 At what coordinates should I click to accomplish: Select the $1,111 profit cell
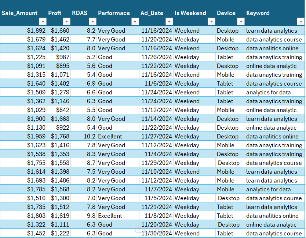59,224
